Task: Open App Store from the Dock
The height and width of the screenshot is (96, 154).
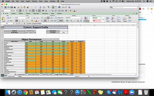Action: click(x=77, y=92)
